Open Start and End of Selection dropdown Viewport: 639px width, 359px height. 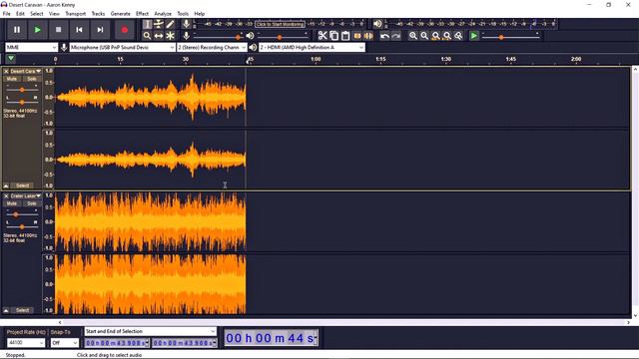click(151, 331)
